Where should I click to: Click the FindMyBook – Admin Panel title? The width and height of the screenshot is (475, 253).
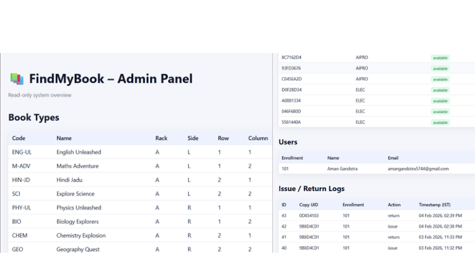click(x=110, y=79)
